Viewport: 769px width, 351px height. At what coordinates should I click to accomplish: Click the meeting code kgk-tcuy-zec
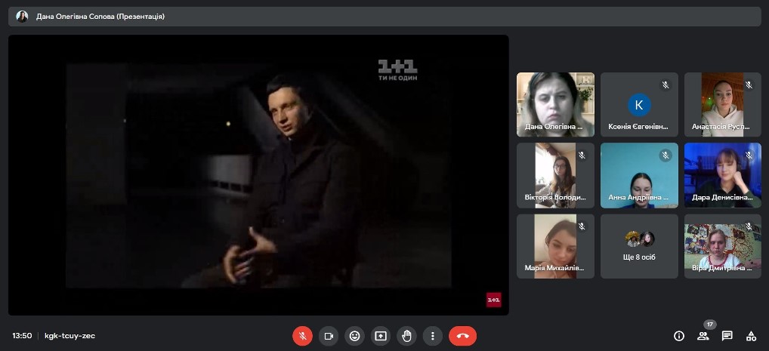coord(69,336)
